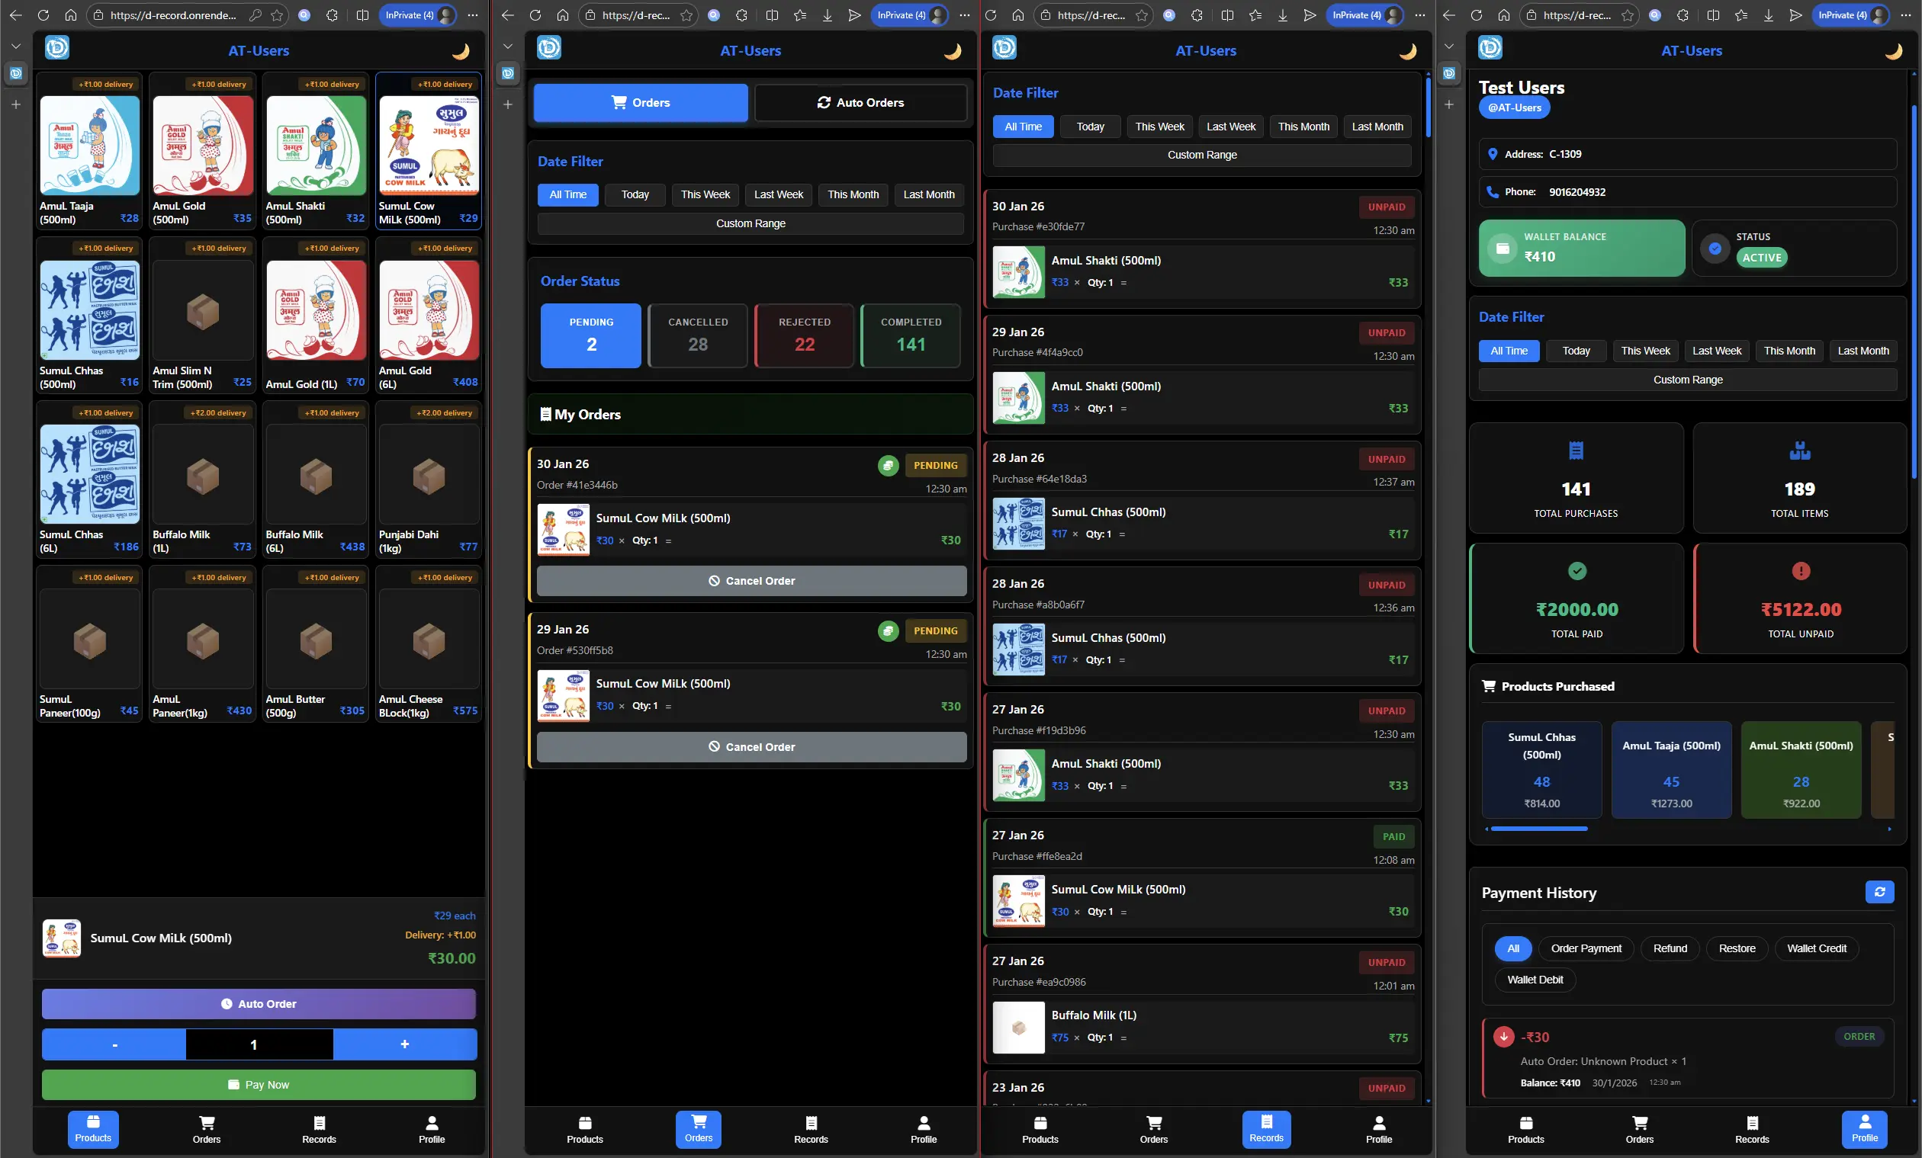Select Amul Taaja (500ml) product card
The height and width of the screenshot is (1158, 1922).
point(90,150)
